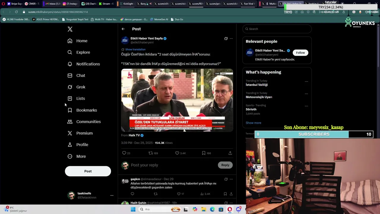Click the white Post button
The image size is (380, 214).
(x=88, y=171)
